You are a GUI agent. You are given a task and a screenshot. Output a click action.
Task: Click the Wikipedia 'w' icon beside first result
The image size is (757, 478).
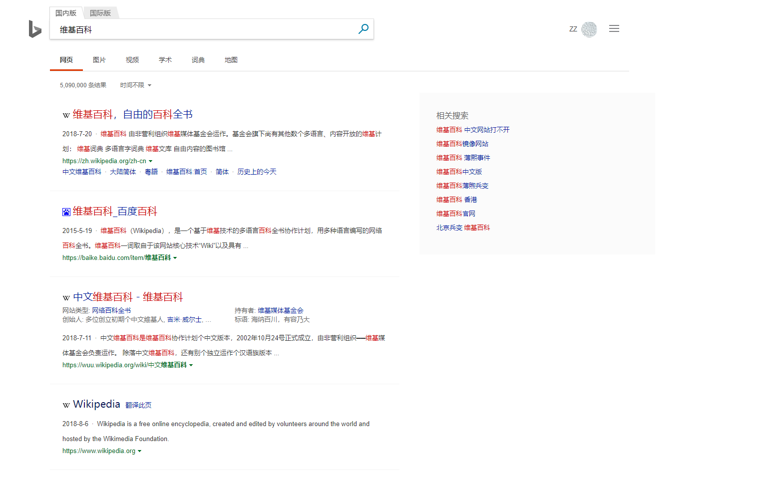(66, 115)
